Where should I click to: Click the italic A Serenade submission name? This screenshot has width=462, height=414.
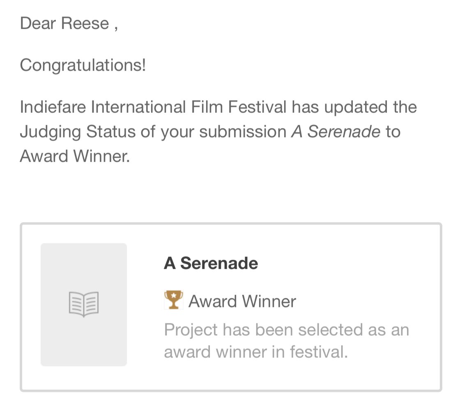(x=336, y=132)
